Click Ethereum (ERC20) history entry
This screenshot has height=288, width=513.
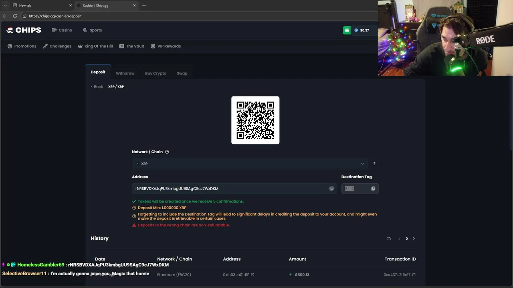tap(174, 274)
